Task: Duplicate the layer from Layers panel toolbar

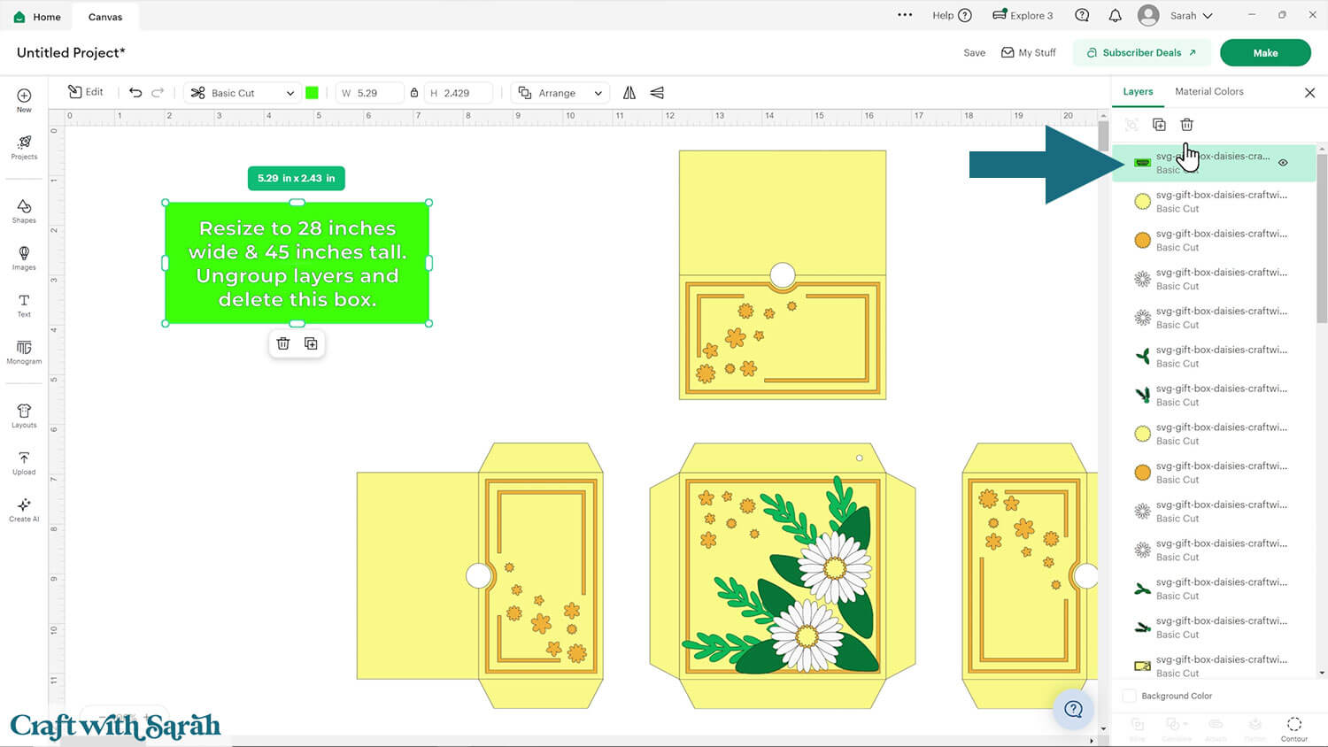Action: tap(1159, 125)
